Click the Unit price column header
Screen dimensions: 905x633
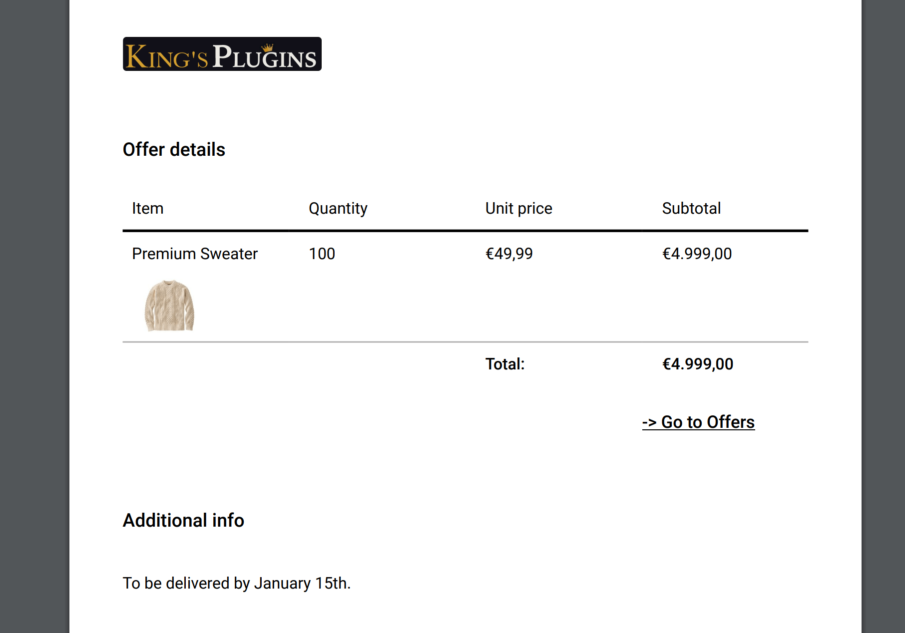click(x=519, y=209)
